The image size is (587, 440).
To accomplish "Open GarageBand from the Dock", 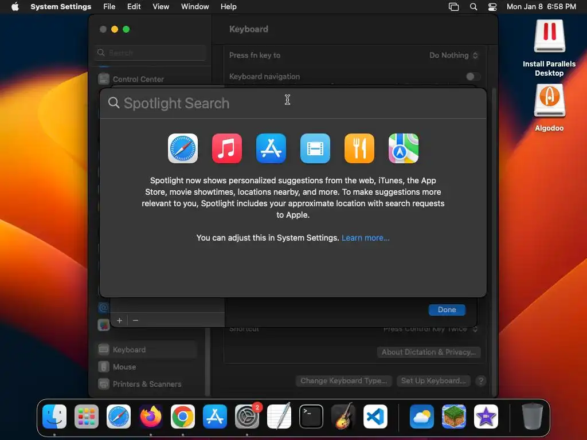I will tap(343, 417).
